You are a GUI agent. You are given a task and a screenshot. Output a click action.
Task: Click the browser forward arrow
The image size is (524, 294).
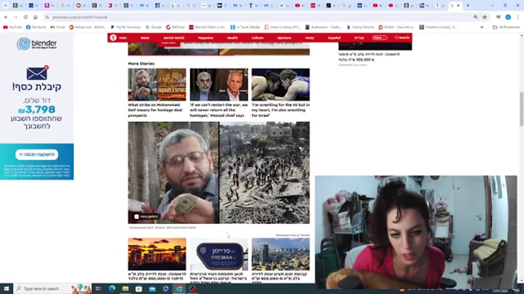tap(16, 17)
